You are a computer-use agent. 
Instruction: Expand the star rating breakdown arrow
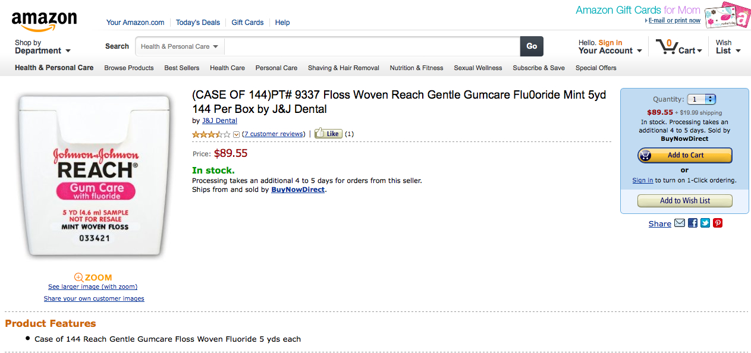coord(236,134)
